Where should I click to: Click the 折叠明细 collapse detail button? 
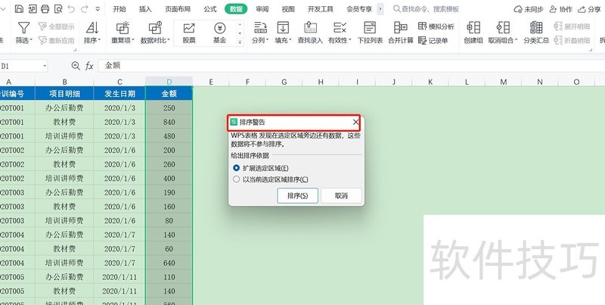(572, 40)
